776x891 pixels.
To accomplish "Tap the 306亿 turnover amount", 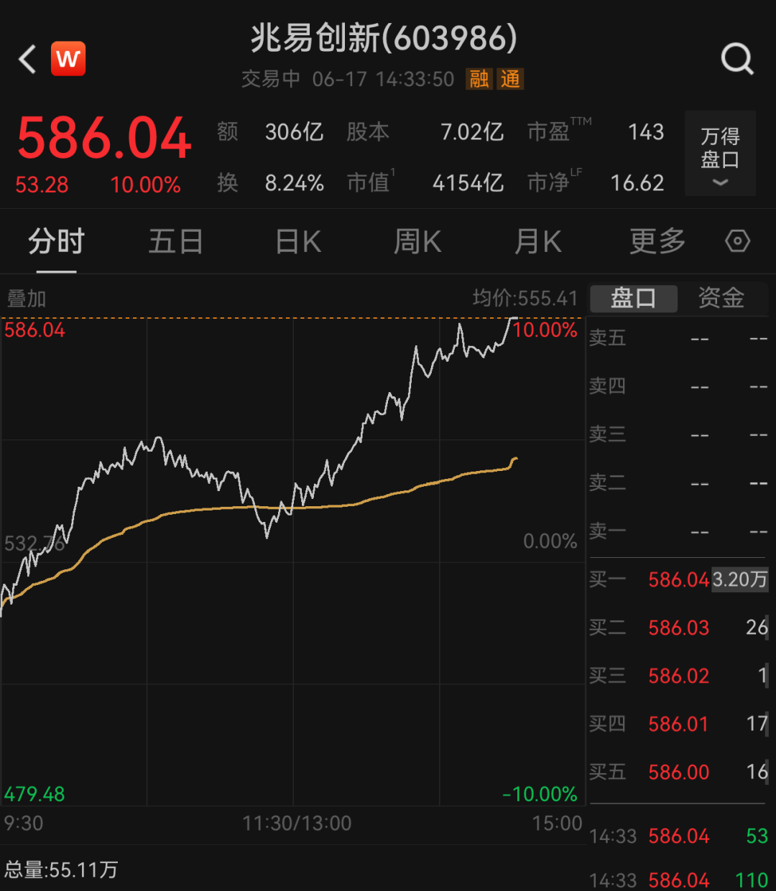I will (x=294, y=132).
